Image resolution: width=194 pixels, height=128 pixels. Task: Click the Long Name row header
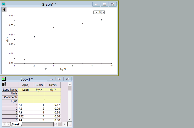click(x=10, y=90)
